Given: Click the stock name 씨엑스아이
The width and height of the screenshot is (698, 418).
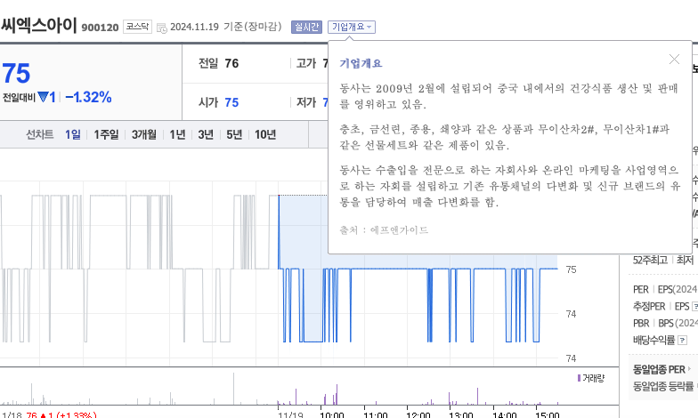Looking at the screenshot, I should tap(39, 25).
